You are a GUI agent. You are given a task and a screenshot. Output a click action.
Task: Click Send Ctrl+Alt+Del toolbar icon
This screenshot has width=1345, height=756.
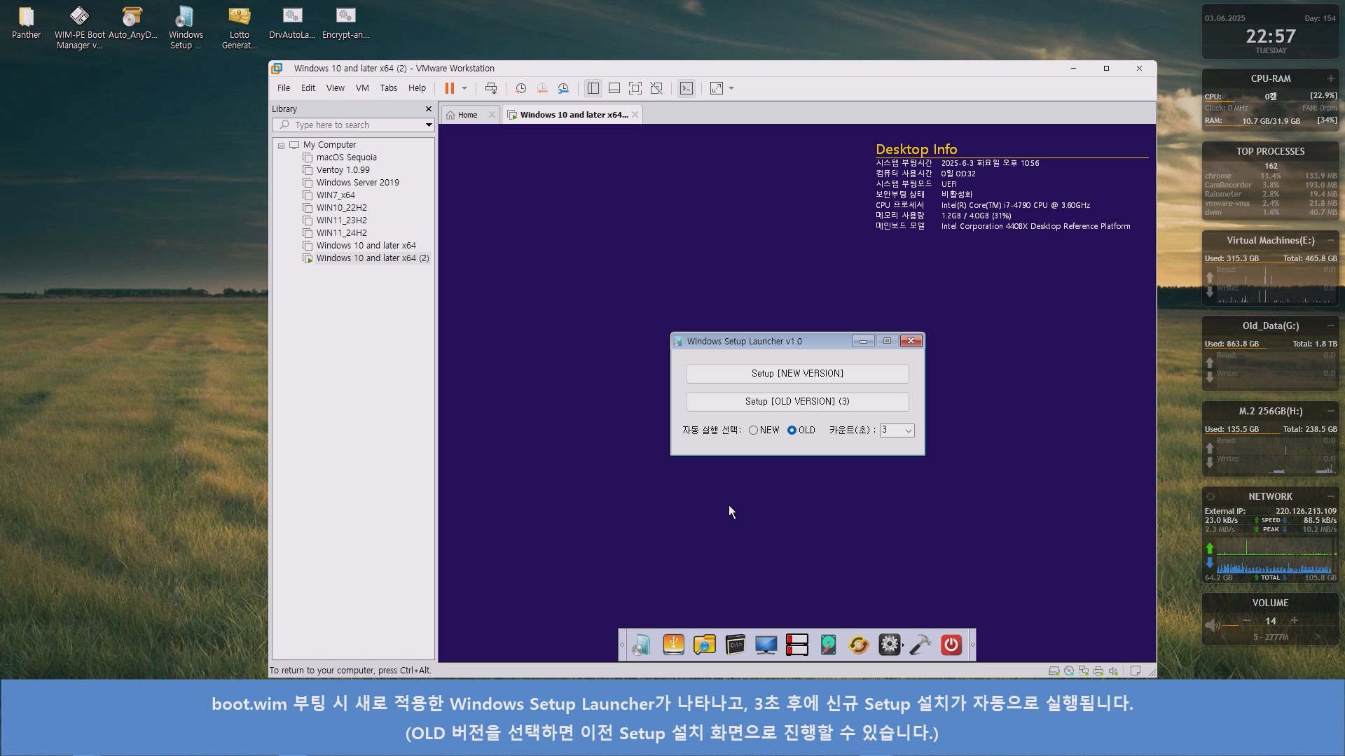click(490, 88)
